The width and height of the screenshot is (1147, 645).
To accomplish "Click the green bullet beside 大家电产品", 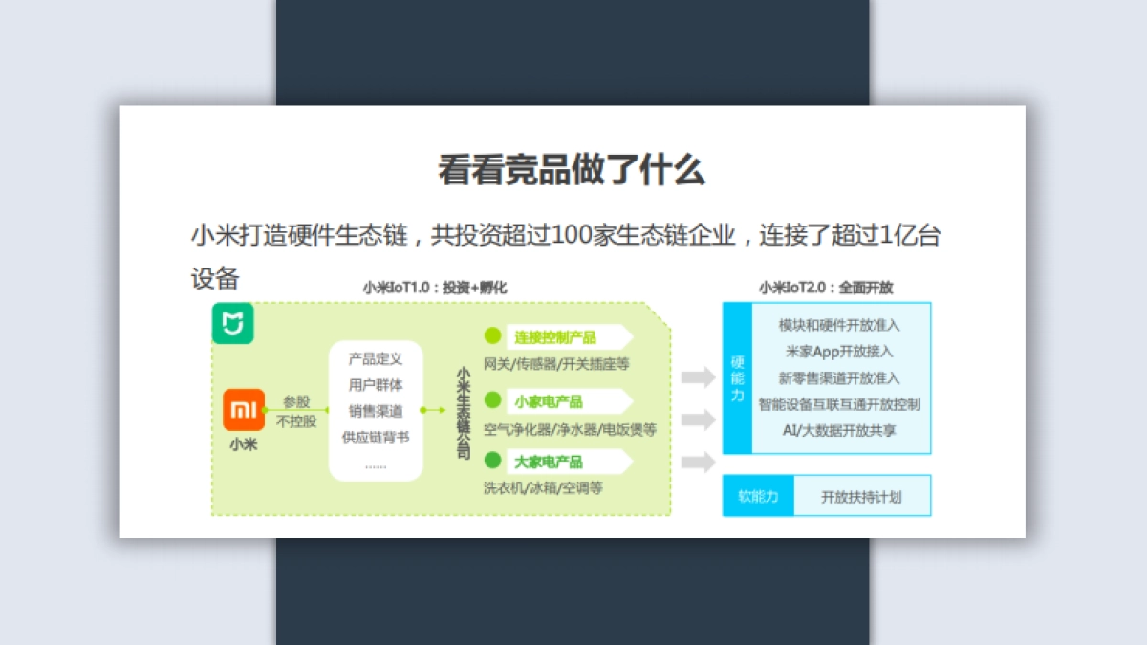I will pos(492,462).
